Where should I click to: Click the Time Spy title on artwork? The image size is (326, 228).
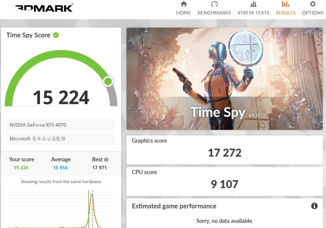pyautogui.click(x=218, y=112)
